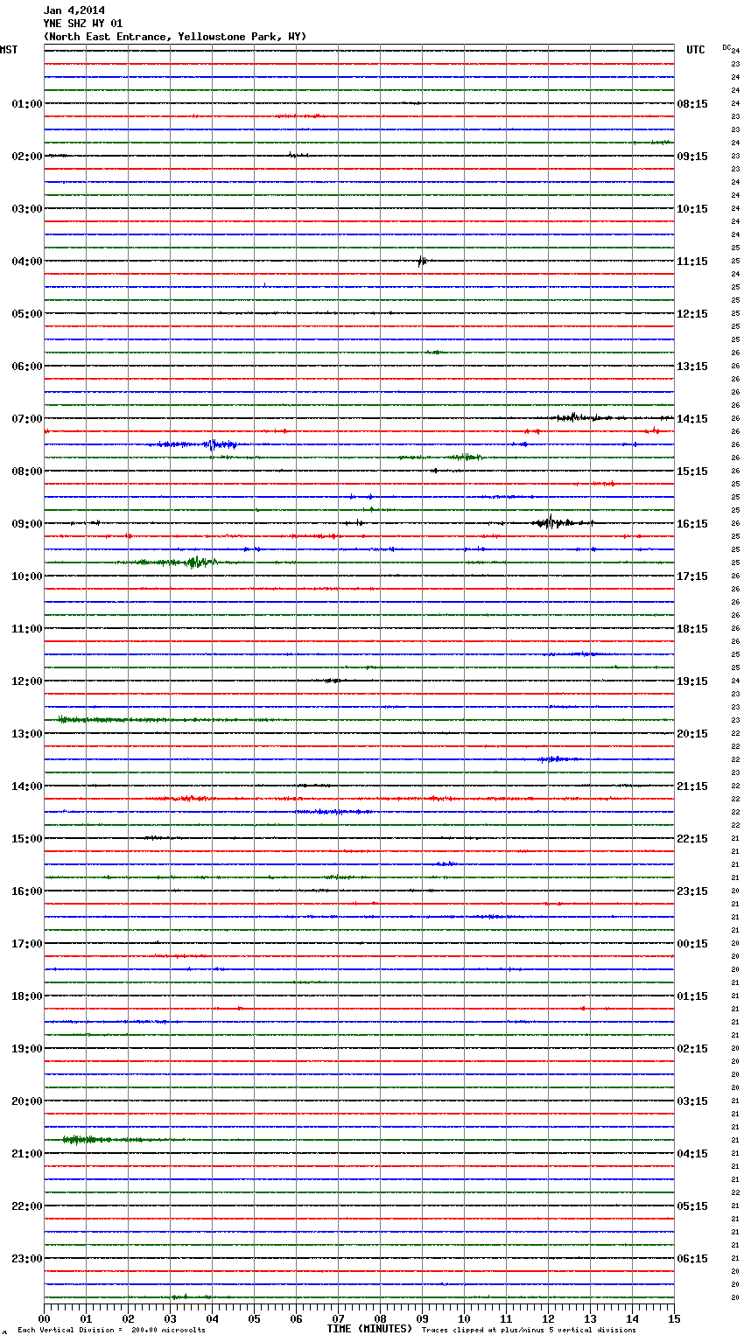Click the date label Jan 4,2014
744x1342 pixels.
(74, 10)
